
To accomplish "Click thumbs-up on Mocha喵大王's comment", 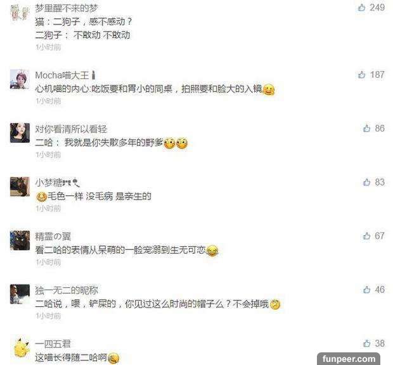I will pos(361,75).
